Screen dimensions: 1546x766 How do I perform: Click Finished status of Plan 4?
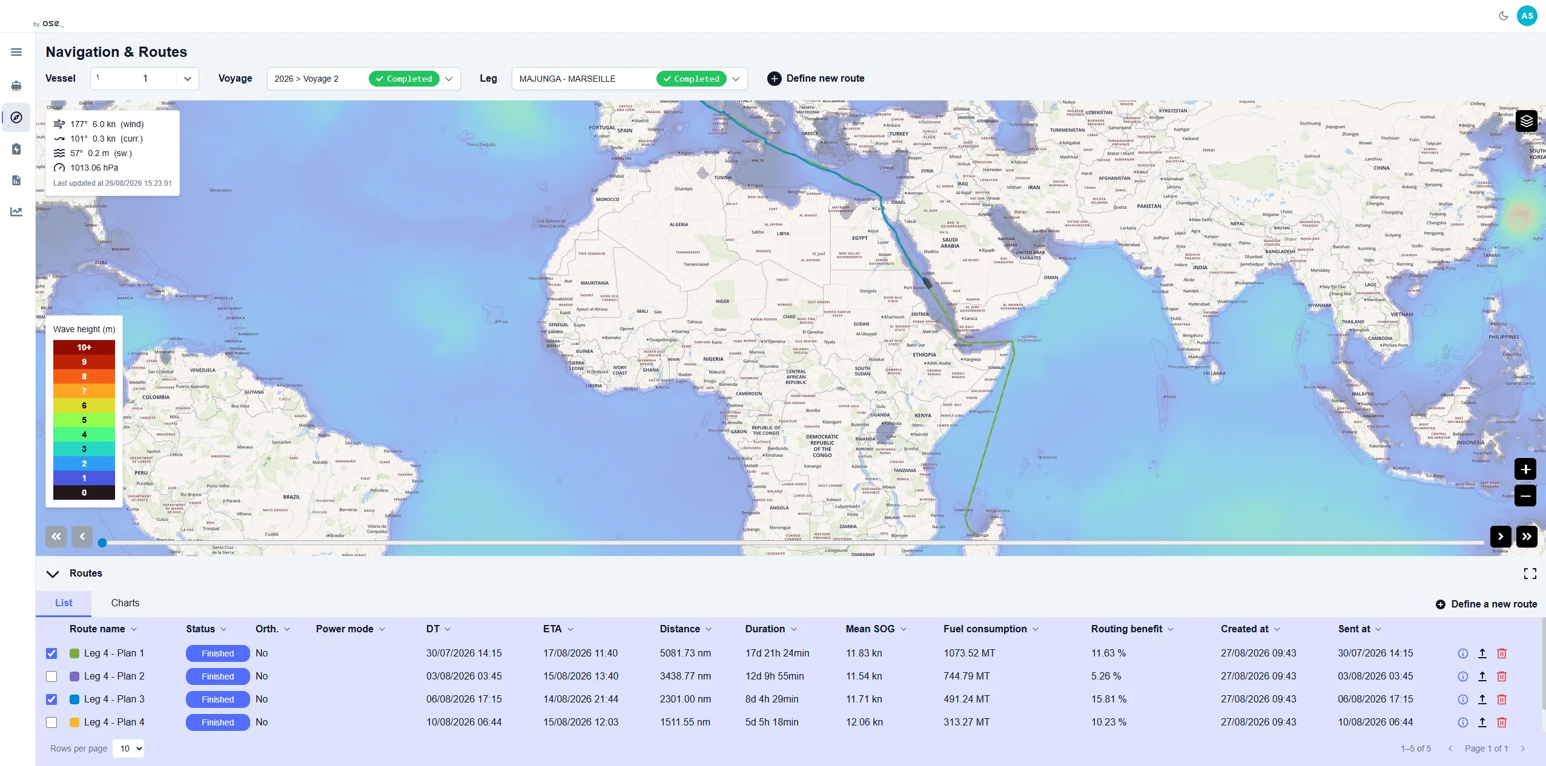click(217, 722)
